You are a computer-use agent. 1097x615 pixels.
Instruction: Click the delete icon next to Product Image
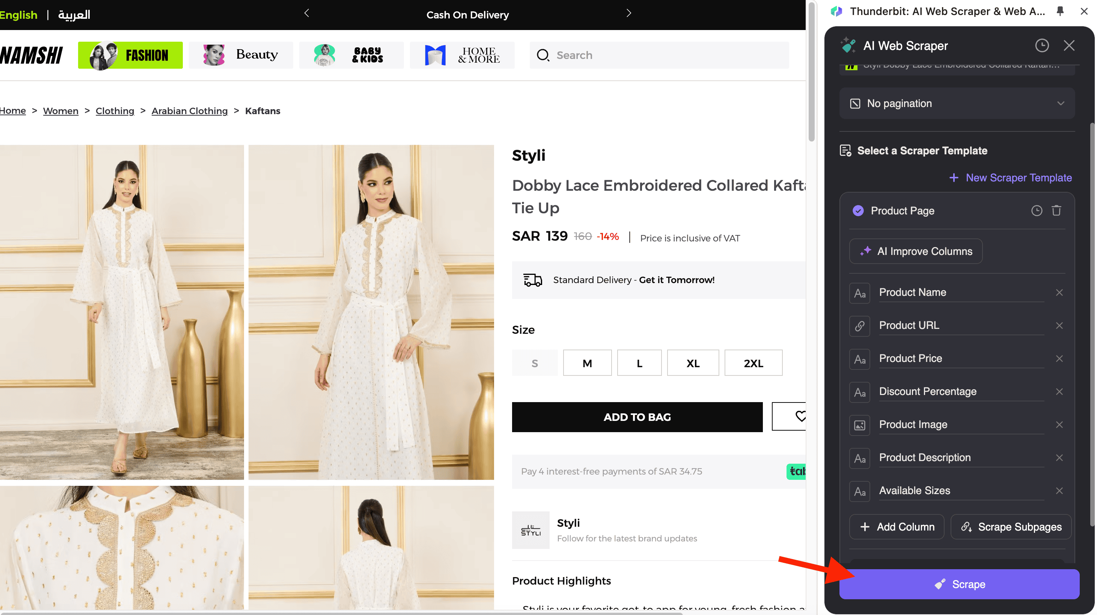(x=1059, y=424)
